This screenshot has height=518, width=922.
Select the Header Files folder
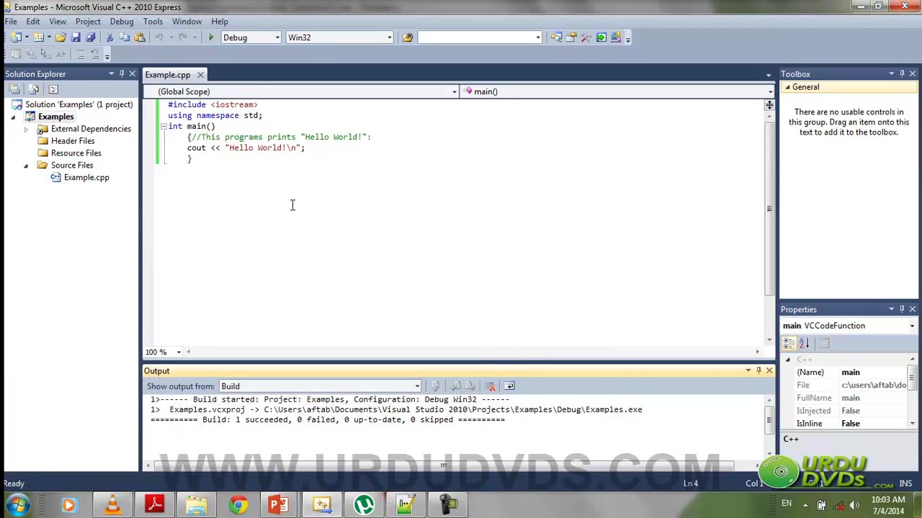click(x=73, y=141)
